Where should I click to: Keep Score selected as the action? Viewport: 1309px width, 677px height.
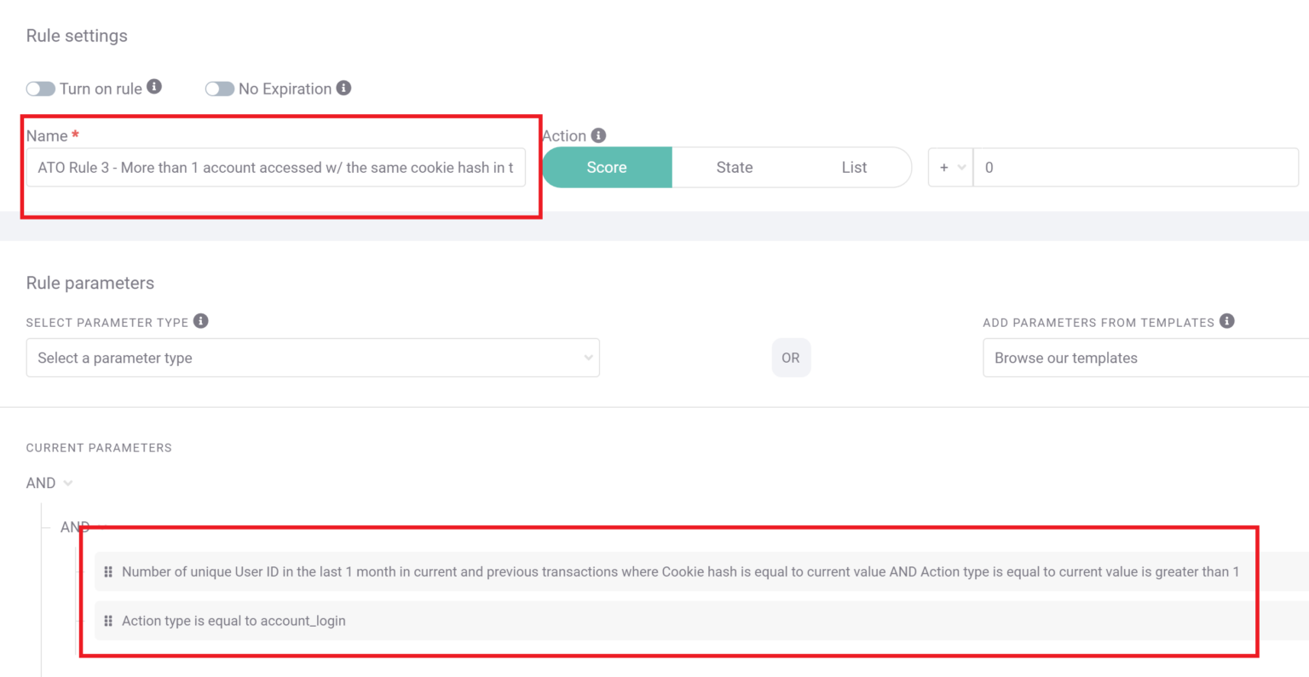coord(607,167)
